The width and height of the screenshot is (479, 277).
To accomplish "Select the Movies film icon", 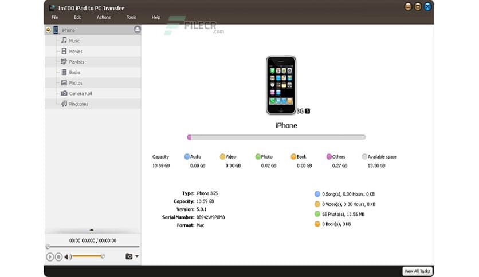I will coord(64,51).
